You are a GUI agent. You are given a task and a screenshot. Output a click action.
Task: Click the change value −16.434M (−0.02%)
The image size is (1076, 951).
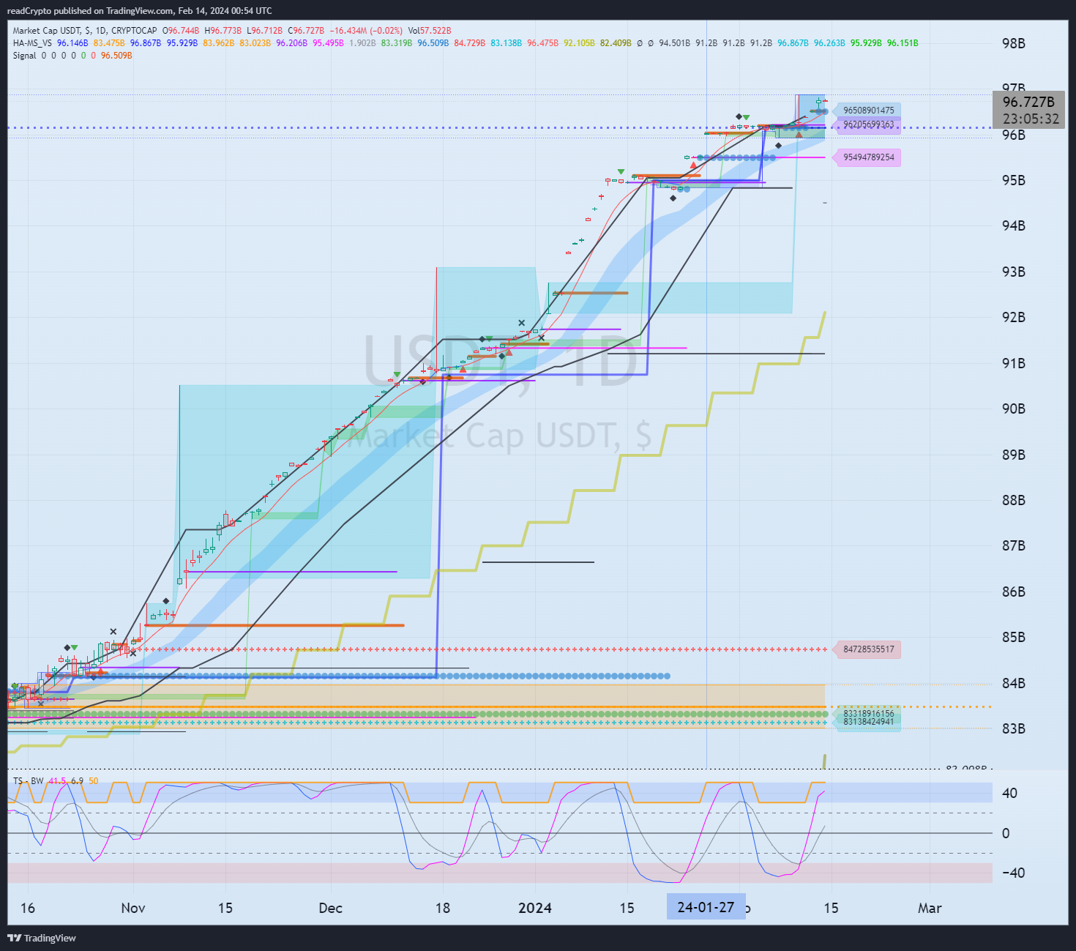(x=366, y=31)
